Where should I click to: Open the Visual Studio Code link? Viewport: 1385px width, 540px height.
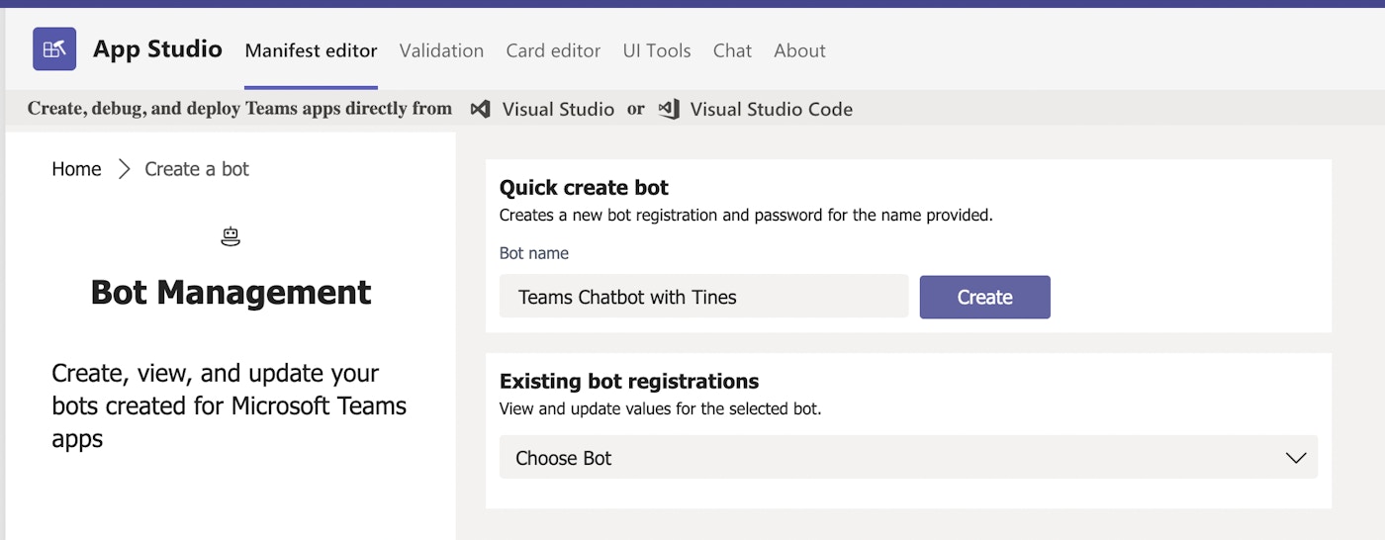point(771,110)
